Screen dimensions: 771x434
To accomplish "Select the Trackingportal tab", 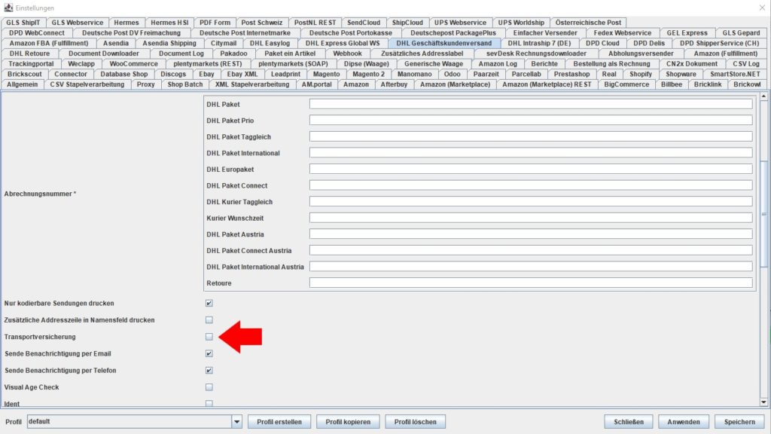I will 31,63.
